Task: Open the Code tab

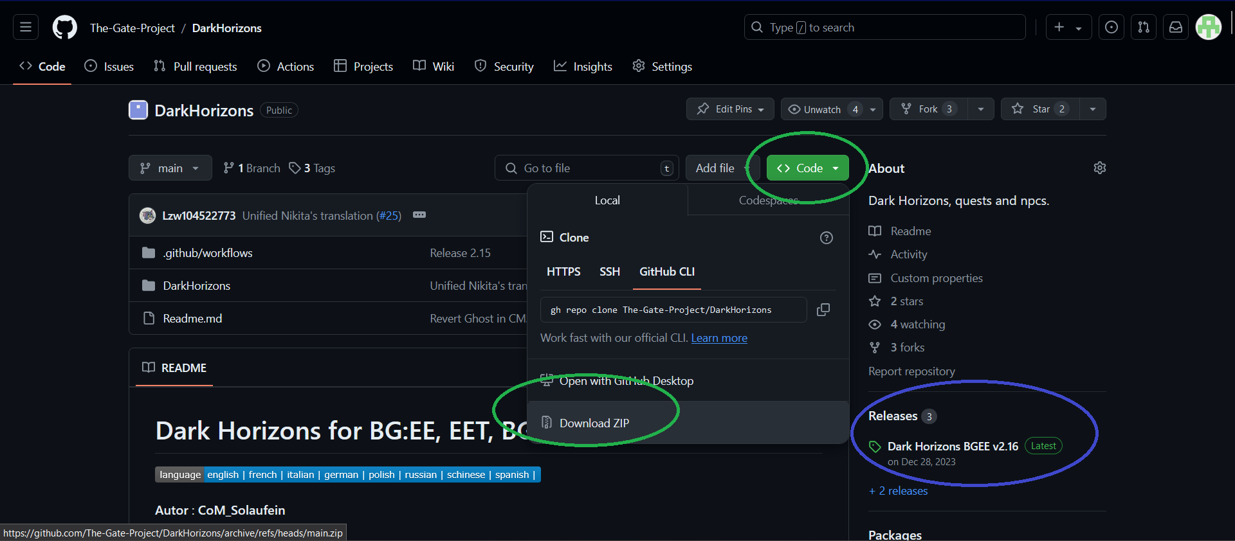Action: [42, 66]
